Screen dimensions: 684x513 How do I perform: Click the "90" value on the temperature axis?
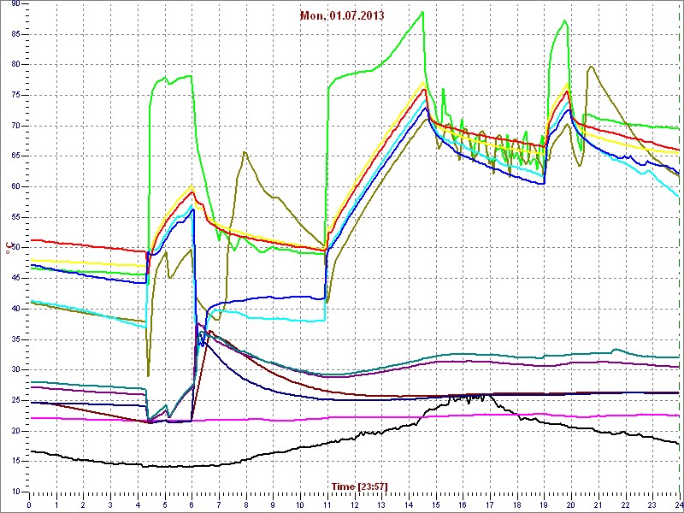click(x=16, y=4)
